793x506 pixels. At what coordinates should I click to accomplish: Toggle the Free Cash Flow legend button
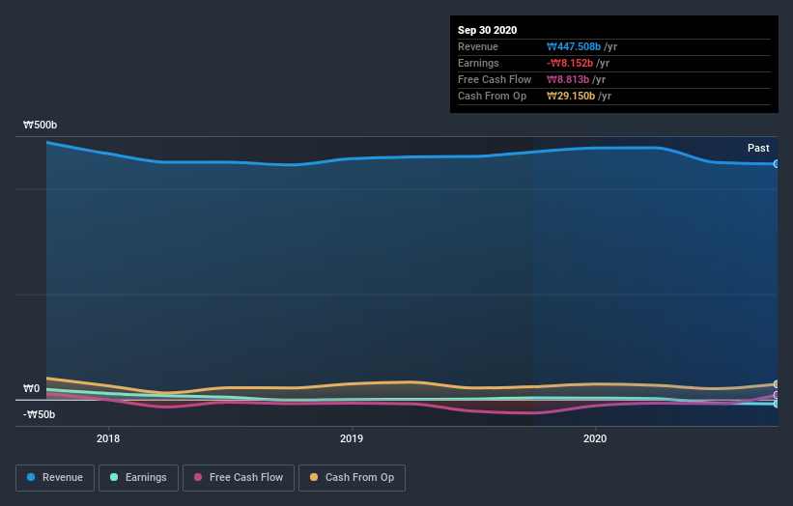tap(239, 478)
